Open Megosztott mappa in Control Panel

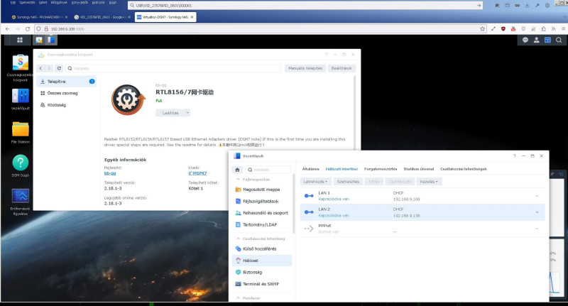pos(261,190)
